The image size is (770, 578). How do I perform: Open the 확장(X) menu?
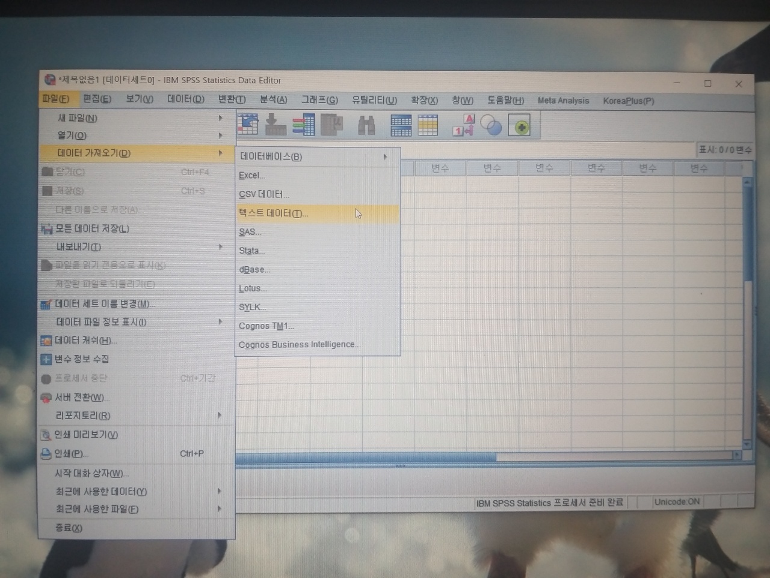(424, 100)
